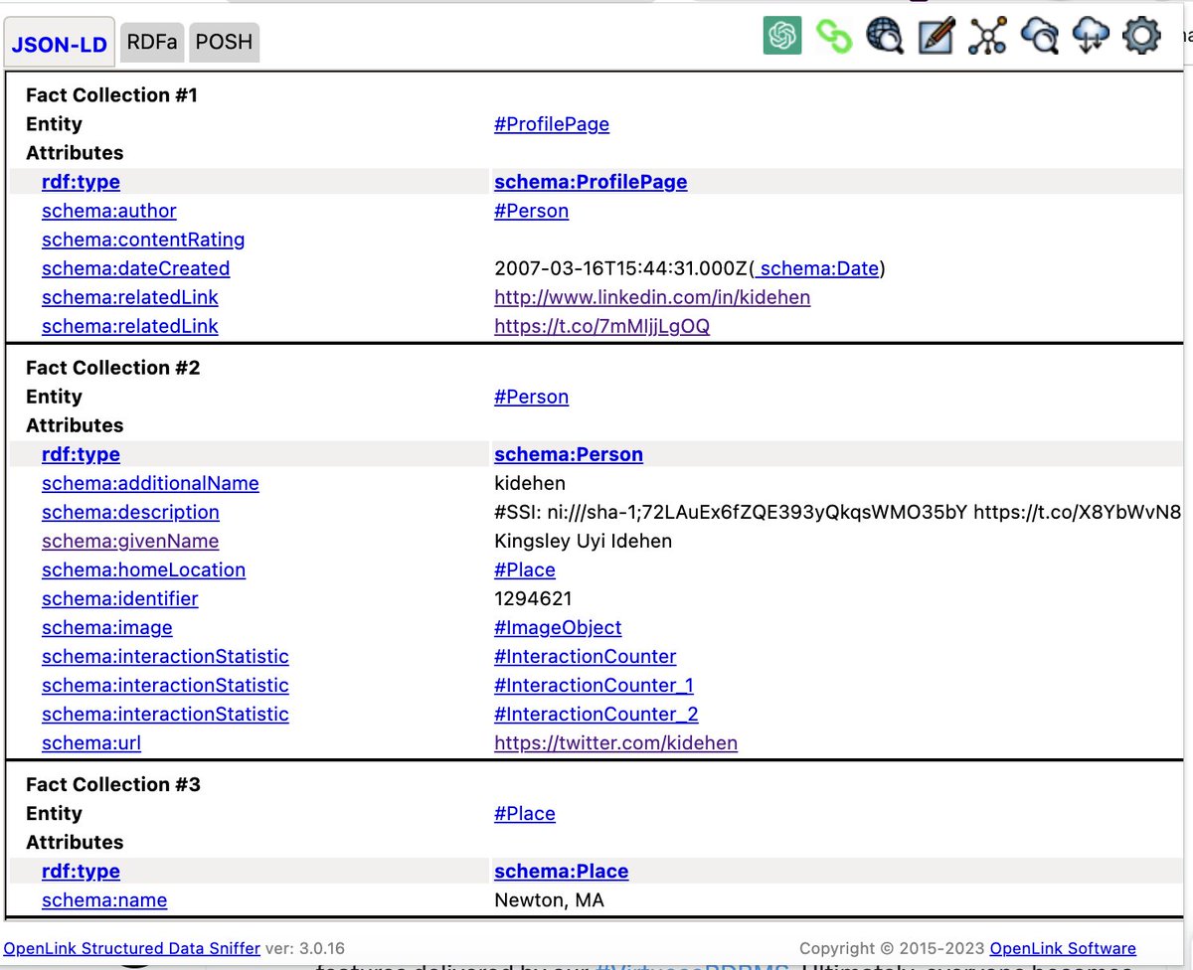Viewport: 1193px width, 970px height.
Task: Click schema:interactionStatistic beside #InteractionCounter_2
Action: pyautogui.click(x=165, y=714)
